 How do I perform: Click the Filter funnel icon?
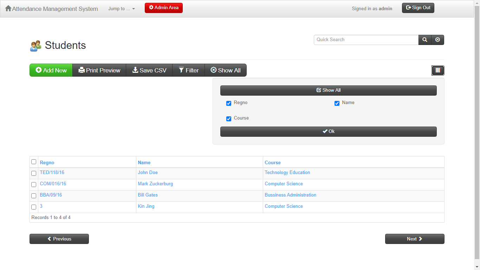(x=181, y=70)
